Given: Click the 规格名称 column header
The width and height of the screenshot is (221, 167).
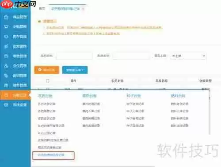Looking at the screenshot, I should 162,81.
